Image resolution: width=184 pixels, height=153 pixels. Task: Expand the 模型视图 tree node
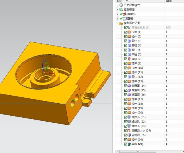coord(117,10)
